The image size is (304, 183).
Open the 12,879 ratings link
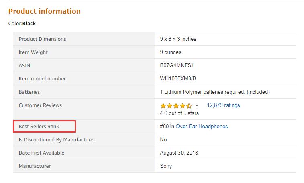pyautogui.click(x=223, y=105)
